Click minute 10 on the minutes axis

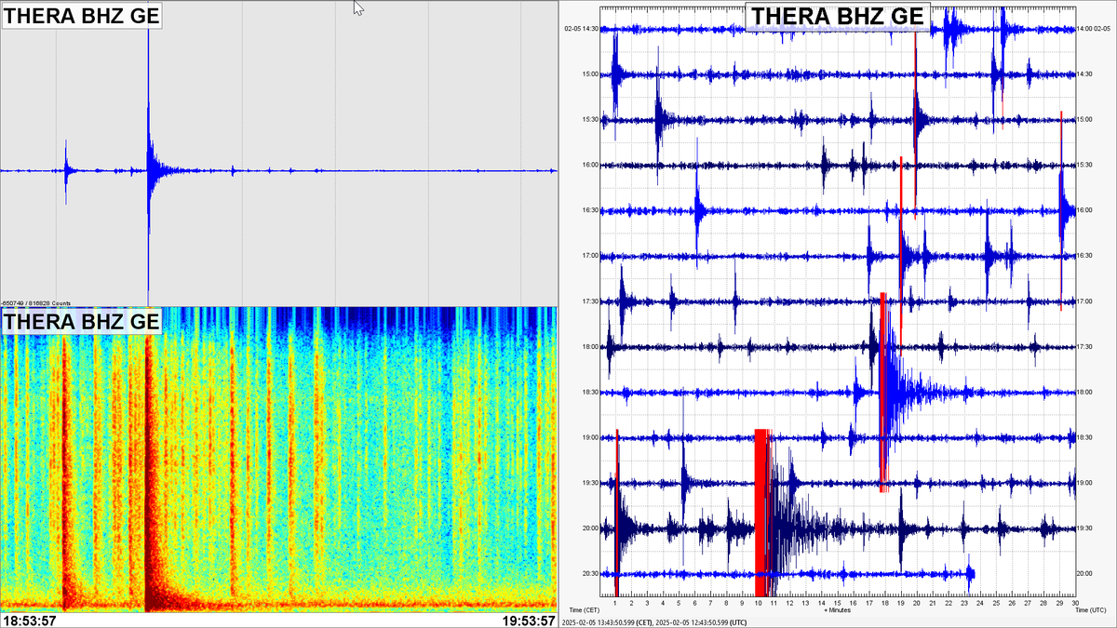point(758,603)
